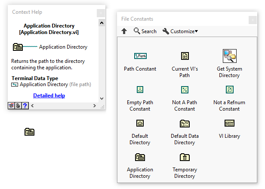This screenshot has height=189, width=265.
Task: Select the Application Directory palette icon
Action: (140, 157)
